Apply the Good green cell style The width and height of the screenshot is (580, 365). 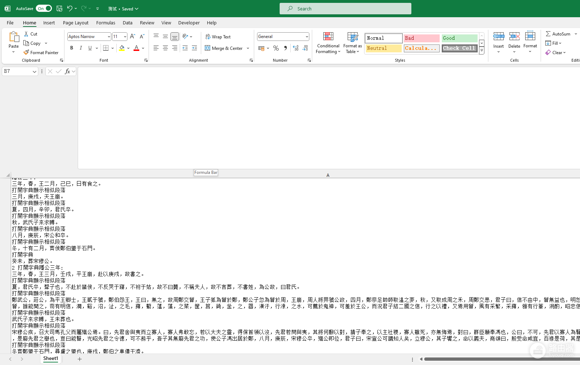click(x=460, y=38)
